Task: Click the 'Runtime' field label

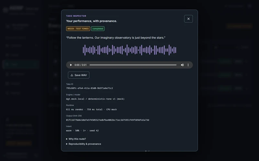Action: point(70,105)
